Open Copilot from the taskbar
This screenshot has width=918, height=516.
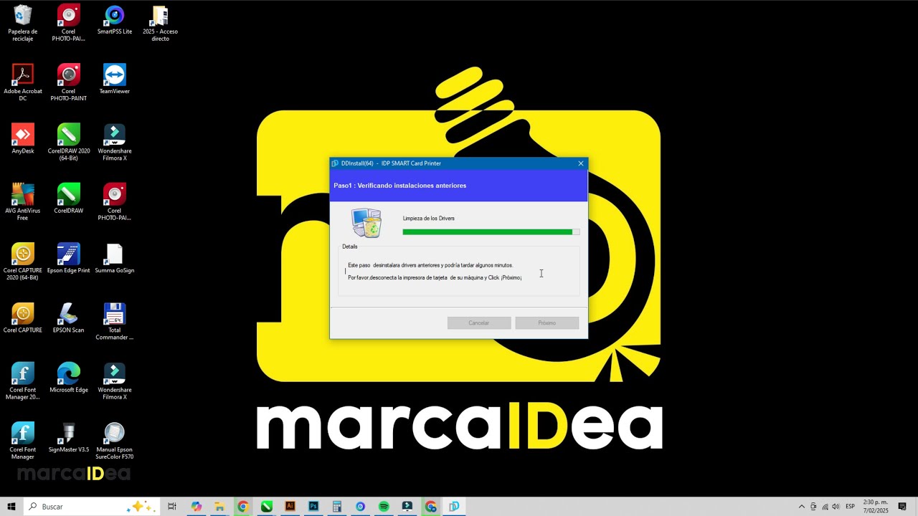(197, 507)
